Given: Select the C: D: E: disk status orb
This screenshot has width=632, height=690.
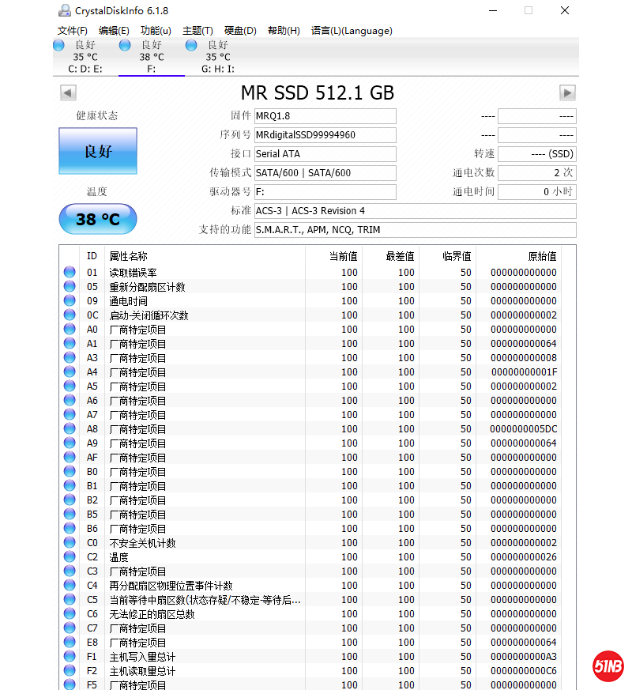Looking at the screenshot, I should [58, 46].
